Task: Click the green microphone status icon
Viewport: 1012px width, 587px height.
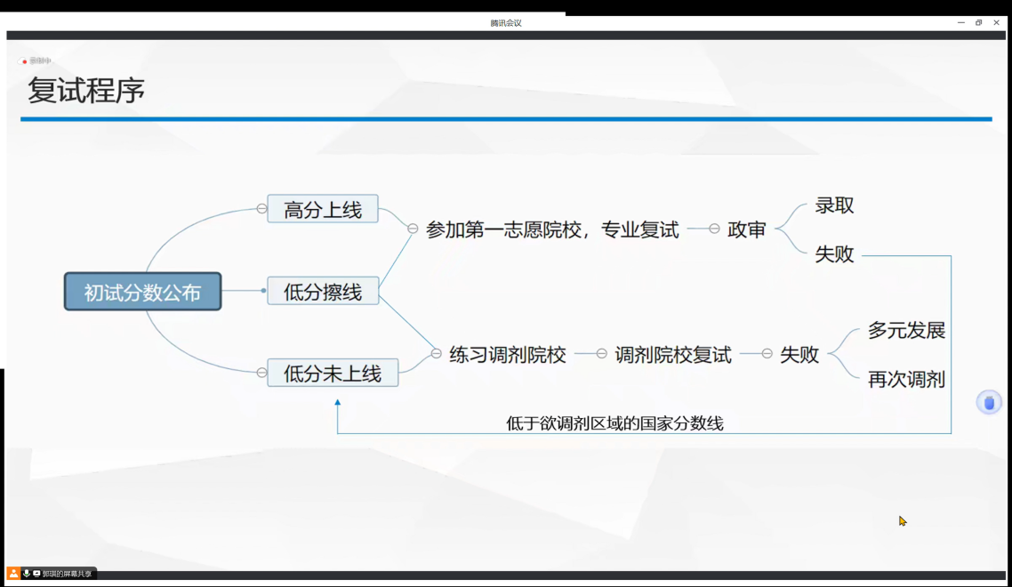Action: [27, 574]
